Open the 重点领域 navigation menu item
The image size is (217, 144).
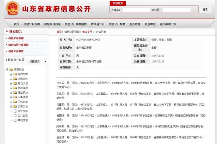135,24
